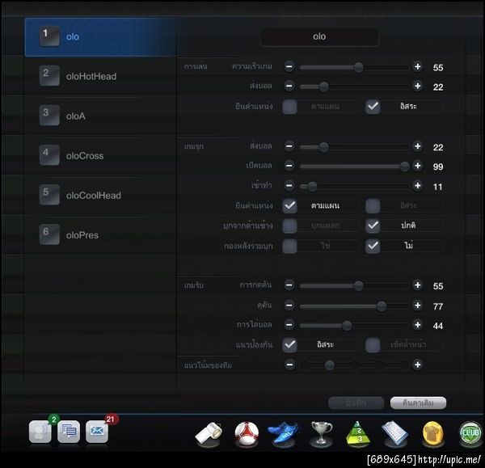485x468 pixels.
Task: Open the blue boots icon
Action: (284, 434)
